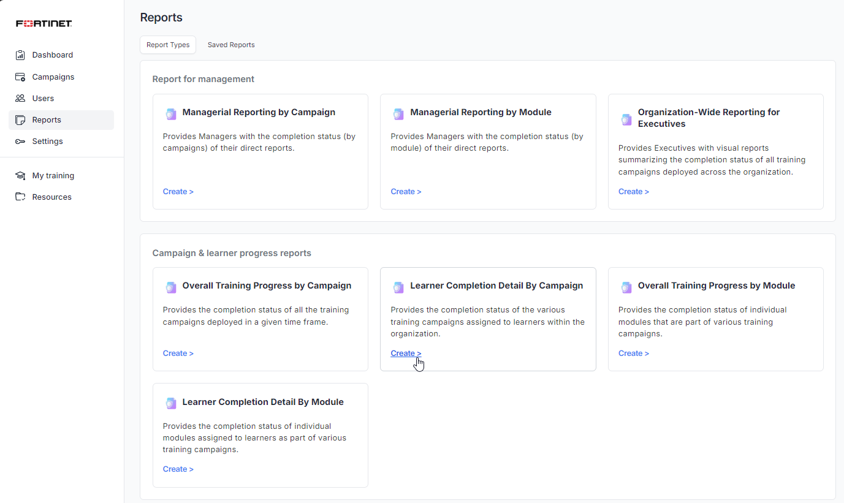Switch to the Saved Reports tab
Screen dimensions: 844x503
231,45
